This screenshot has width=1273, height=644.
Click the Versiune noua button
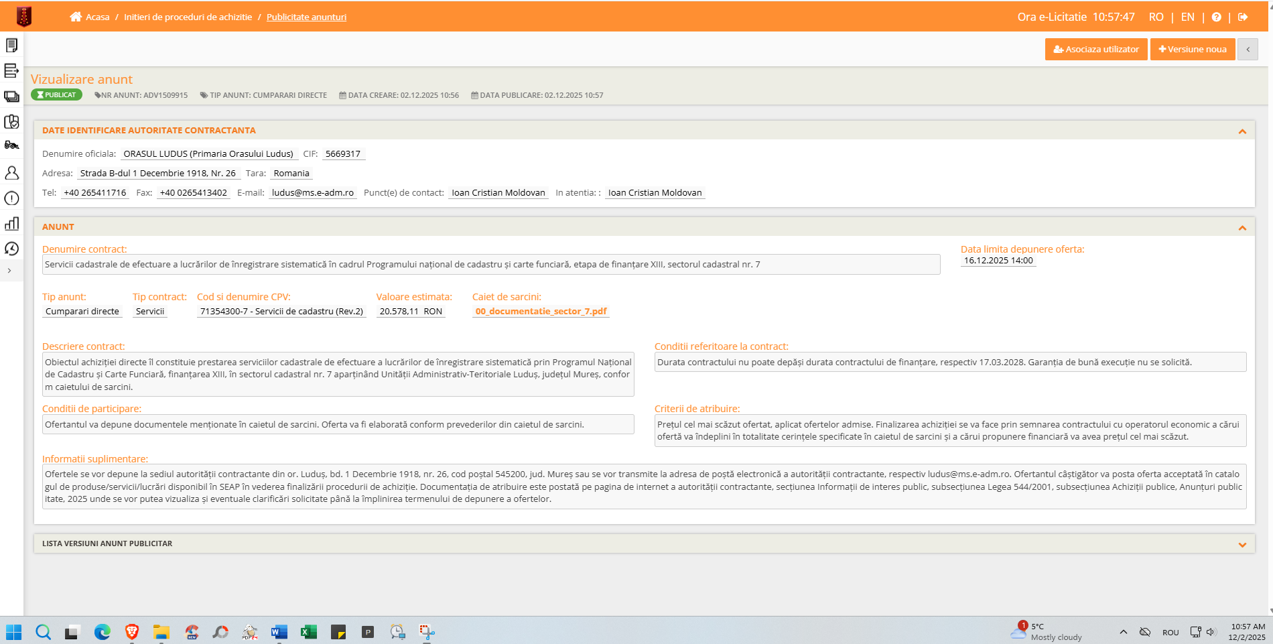pos(1192,50)
